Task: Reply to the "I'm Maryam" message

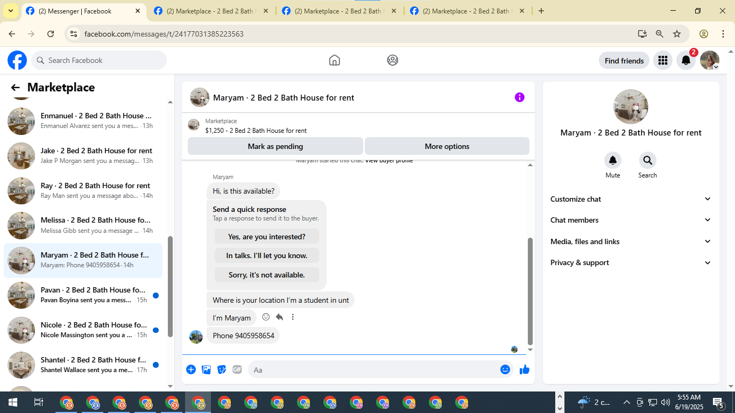Action: tap(279, 317)
